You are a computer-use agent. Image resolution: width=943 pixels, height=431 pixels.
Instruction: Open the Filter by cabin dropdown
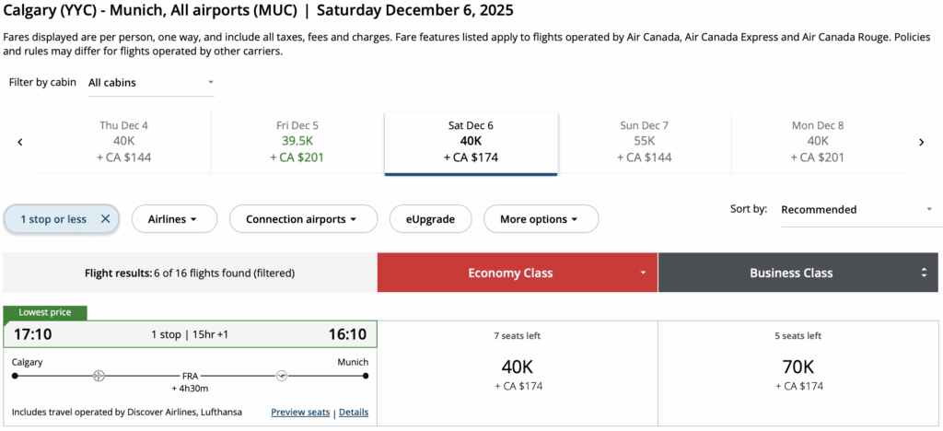pyautogui.click(x=150, y=83)
